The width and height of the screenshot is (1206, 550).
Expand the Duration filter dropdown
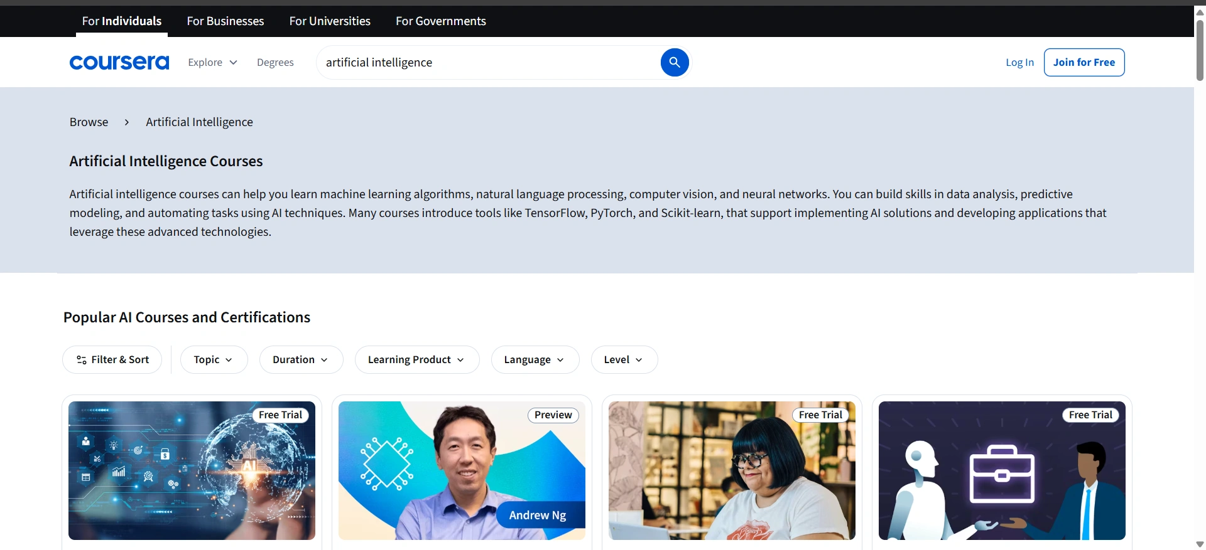point(301,359)
